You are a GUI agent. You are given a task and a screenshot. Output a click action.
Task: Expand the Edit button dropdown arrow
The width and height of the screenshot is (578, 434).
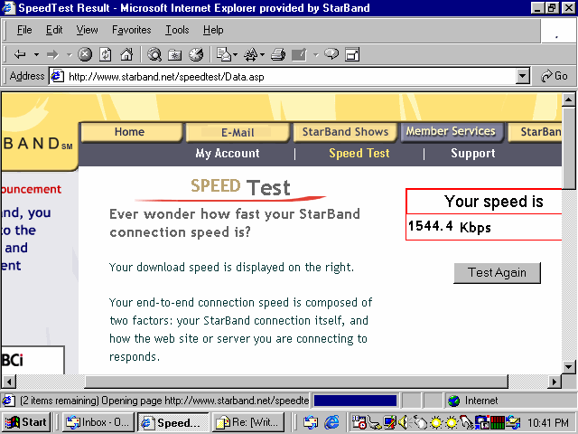[x=315, y=55]
